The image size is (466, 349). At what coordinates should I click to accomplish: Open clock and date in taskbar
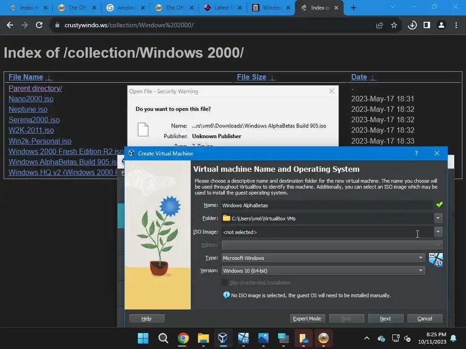pos(432,338)
